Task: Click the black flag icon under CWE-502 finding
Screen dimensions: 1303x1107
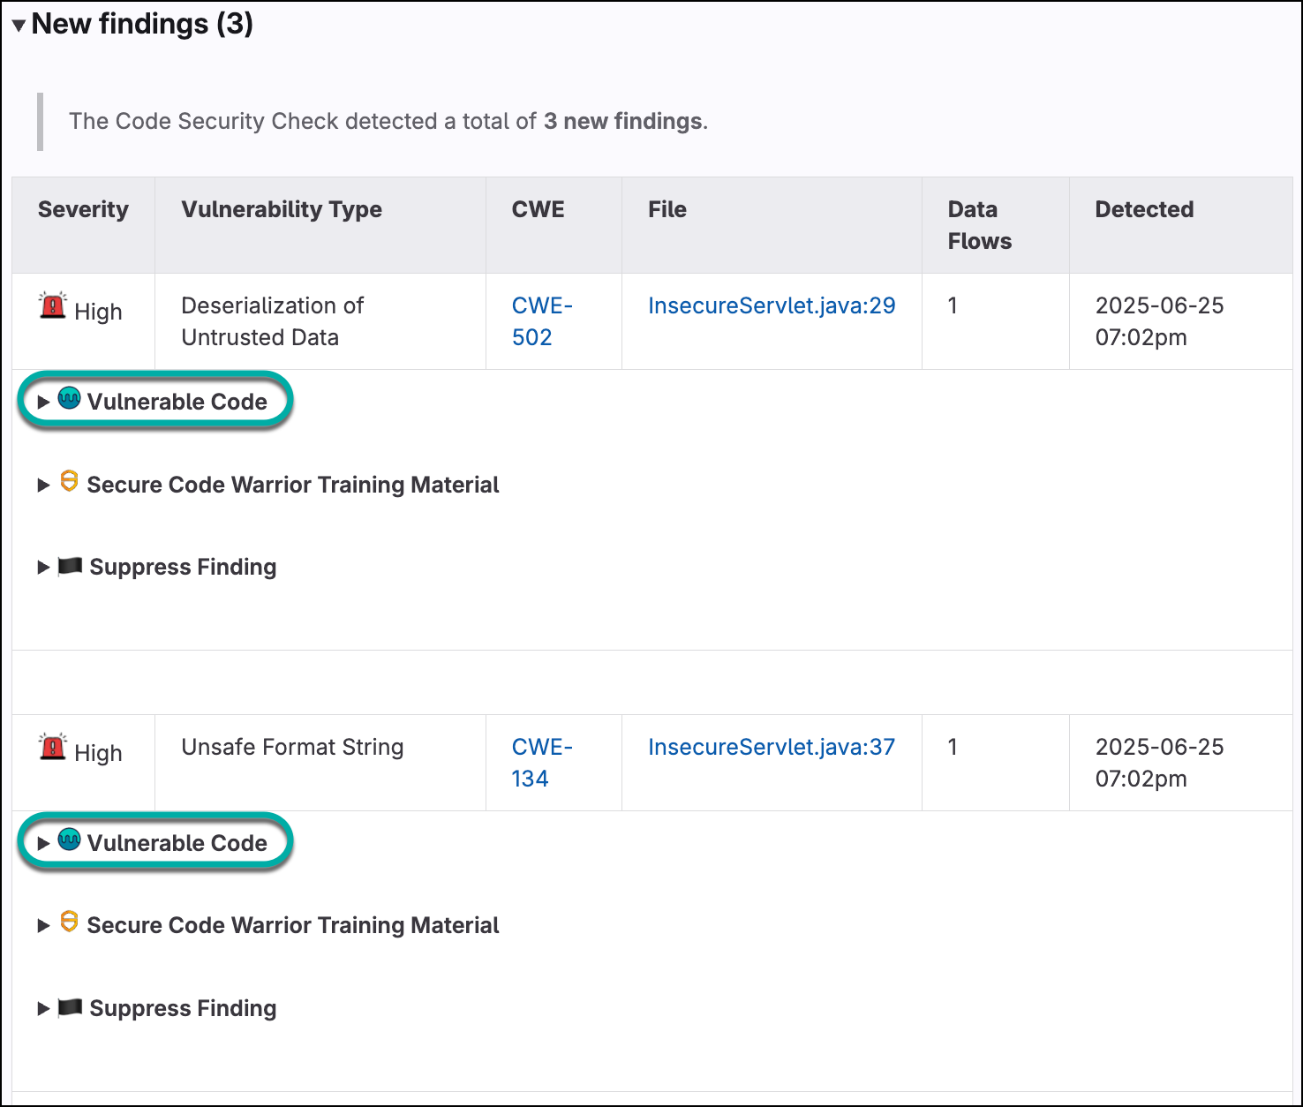Action: [x=70, y=566]
